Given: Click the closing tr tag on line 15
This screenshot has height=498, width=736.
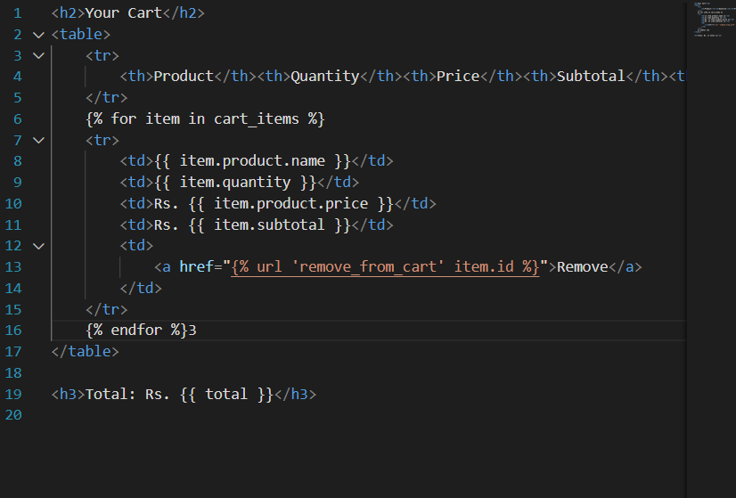Looking at the screenshot, I should pos(107,309).
